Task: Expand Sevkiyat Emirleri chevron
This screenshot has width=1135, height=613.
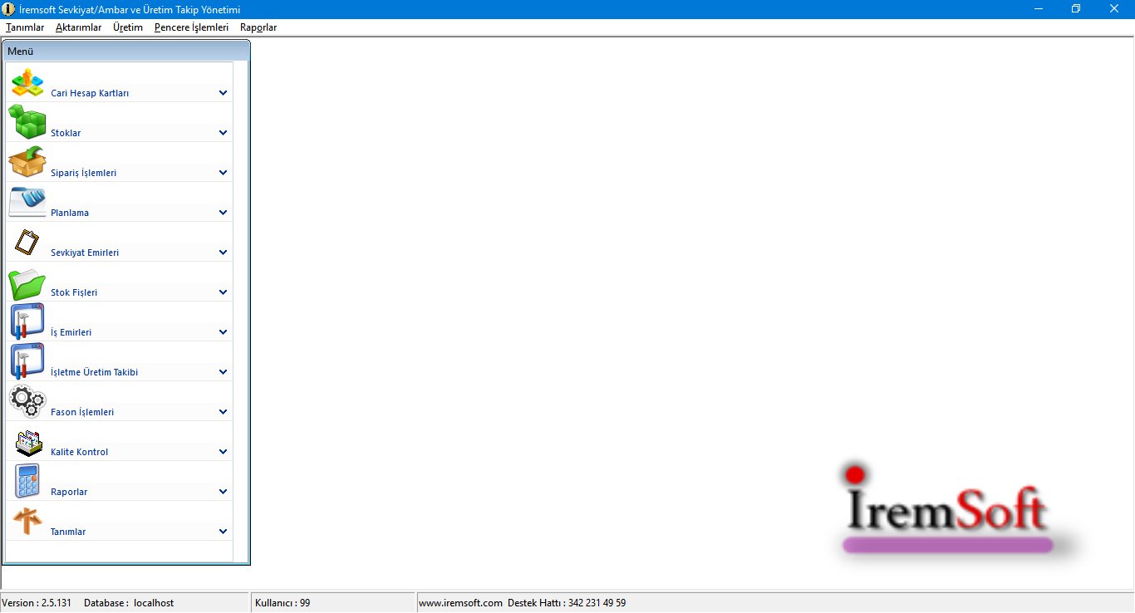Action: [x=223, y=253]
